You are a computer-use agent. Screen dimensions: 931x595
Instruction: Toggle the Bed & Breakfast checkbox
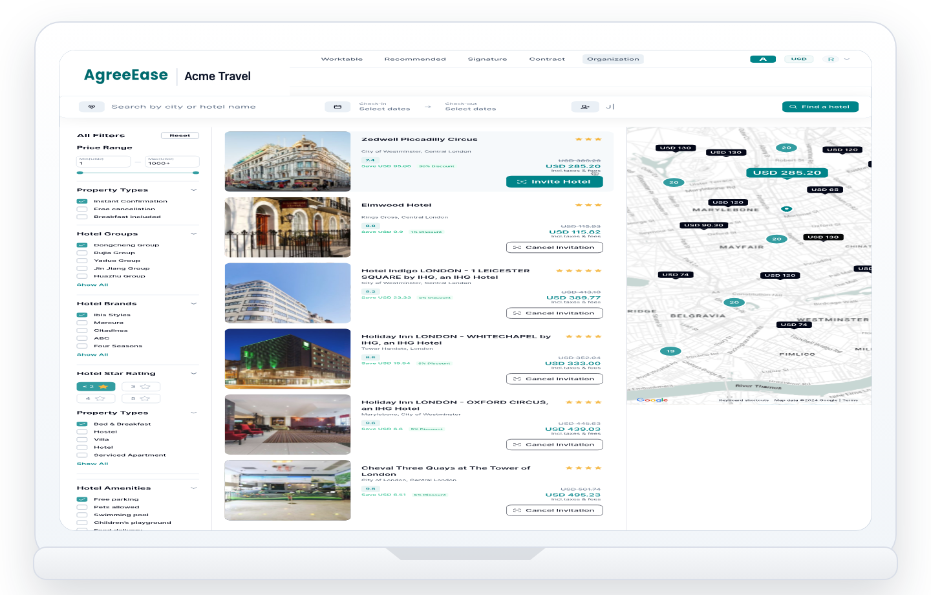click(x=82, y=424)
